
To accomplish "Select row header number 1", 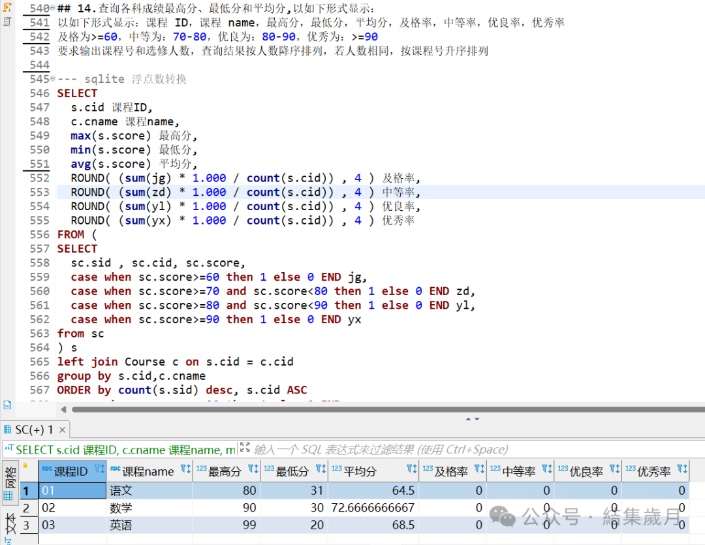I will (x=29, y=491).
